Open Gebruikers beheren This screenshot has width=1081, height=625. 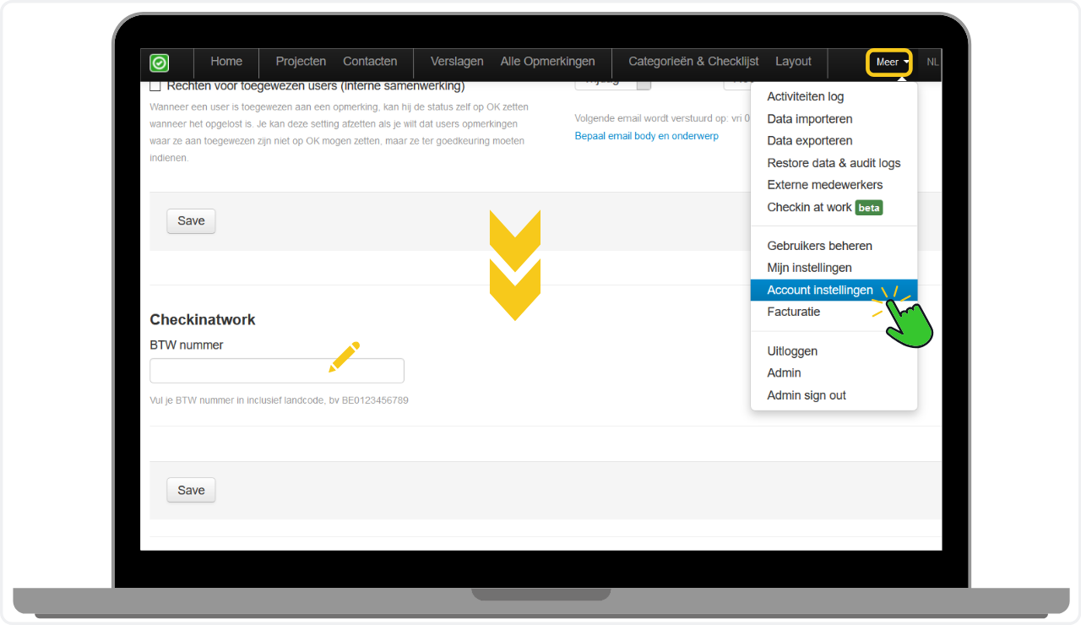pyautogui.click(x=834, y=246)
